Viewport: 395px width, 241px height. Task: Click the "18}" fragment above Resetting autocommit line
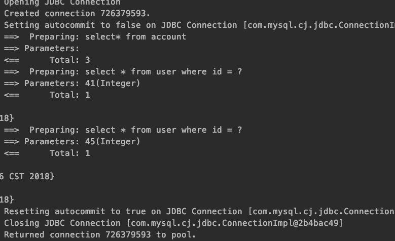7,199
